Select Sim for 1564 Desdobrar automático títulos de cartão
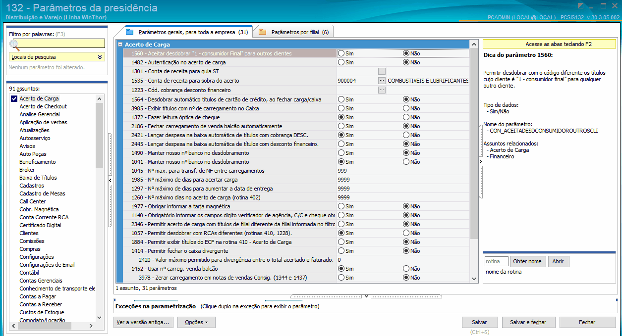The image size is (622, 336). pos(341,99)
